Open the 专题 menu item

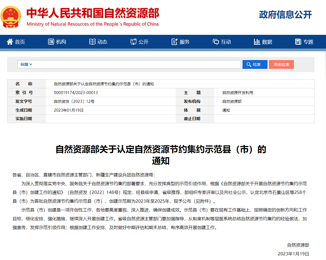304,42
